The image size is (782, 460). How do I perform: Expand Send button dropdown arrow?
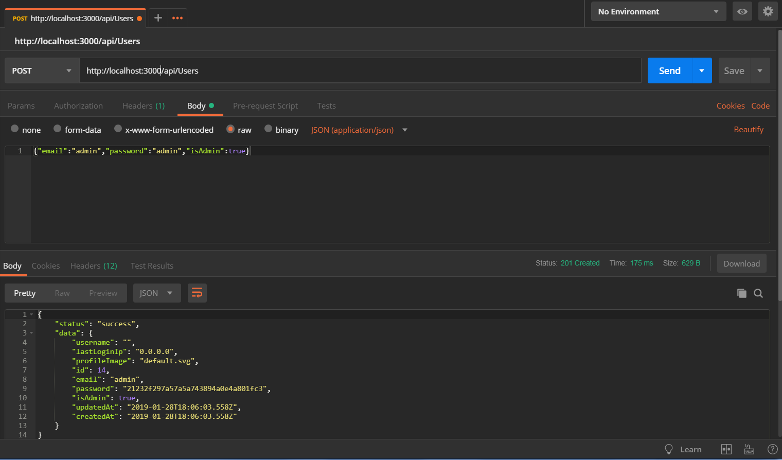coord(702,70)
